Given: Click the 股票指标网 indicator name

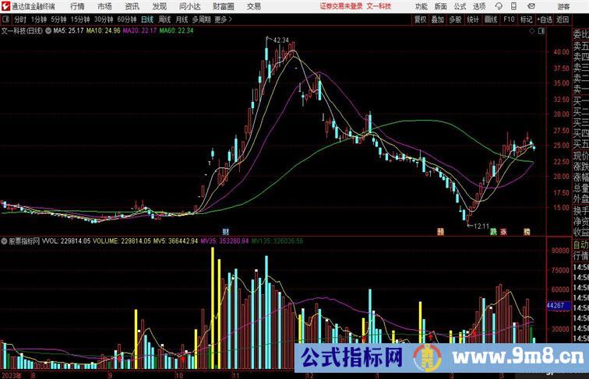Looking at the screenshot, I should (x=24, y=241).
